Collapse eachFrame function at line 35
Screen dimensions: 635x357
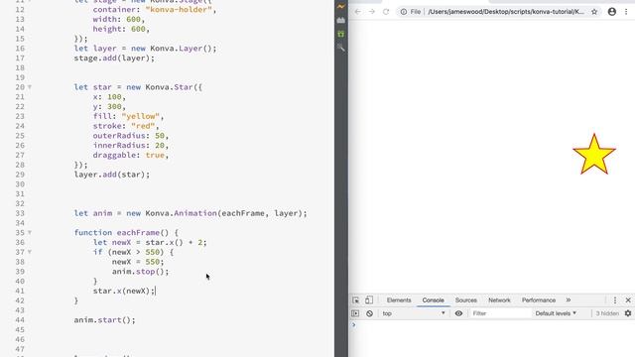[30, 233]
